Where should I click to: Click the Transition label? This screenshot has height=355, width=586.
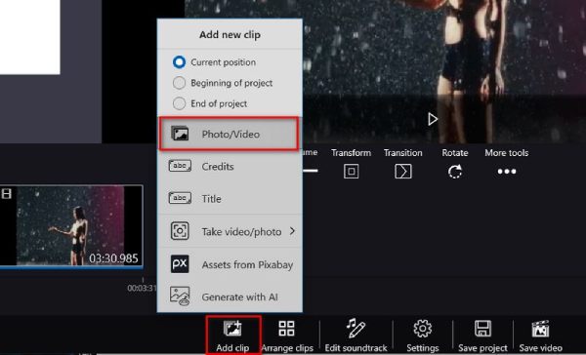402,153
